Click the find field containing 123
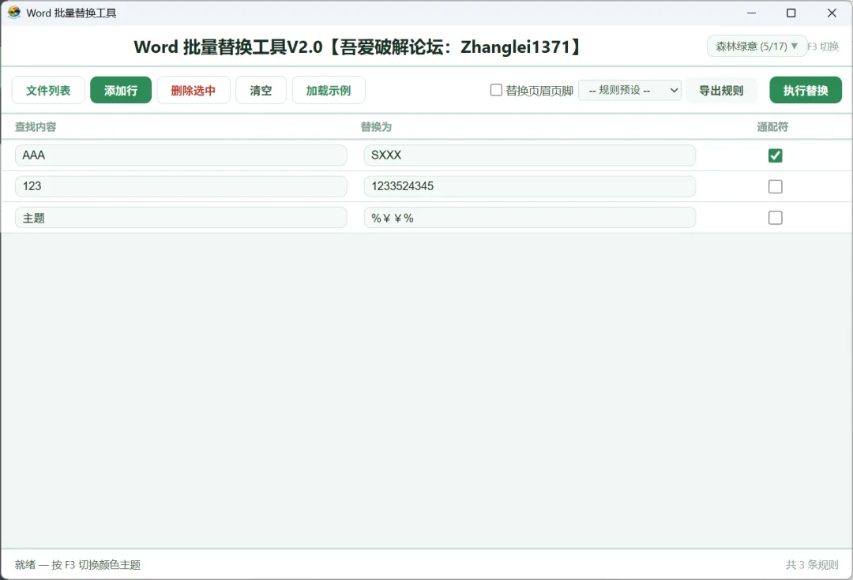853x580 pixels. [181, 186]
